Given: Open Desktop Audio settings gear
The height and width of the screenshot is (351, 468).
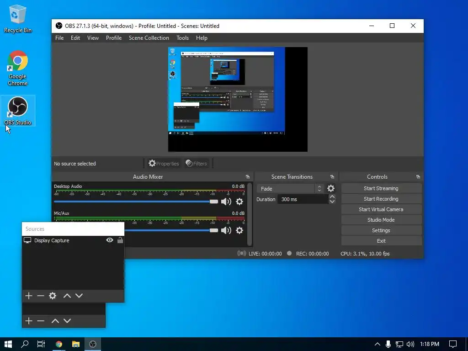Looking at the screenshot, I should coord(239,202).
